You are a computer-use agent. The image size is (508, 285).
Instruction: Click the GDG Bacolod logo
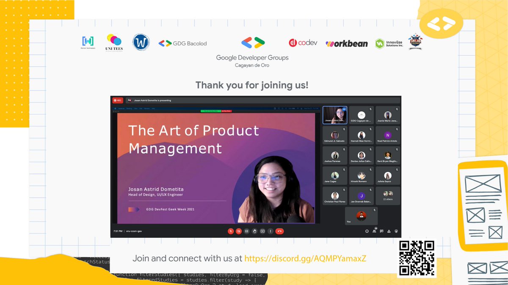click(x=182, y=43)
